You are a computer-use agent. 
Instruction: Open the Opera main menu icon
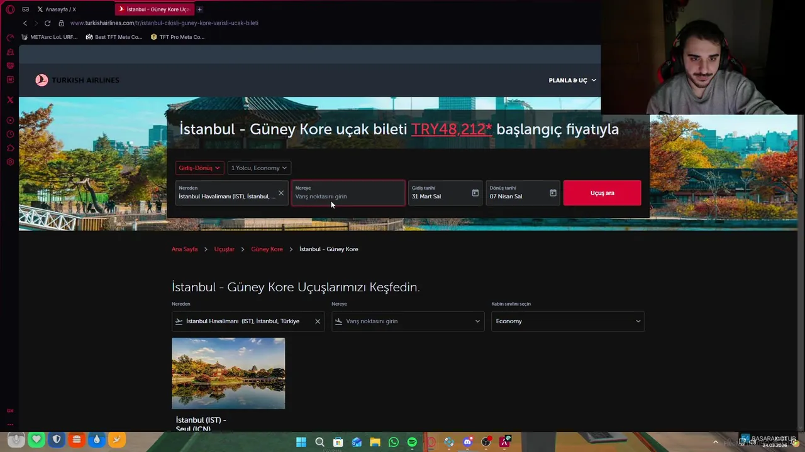pyautogui.click(x=10, y=9)
